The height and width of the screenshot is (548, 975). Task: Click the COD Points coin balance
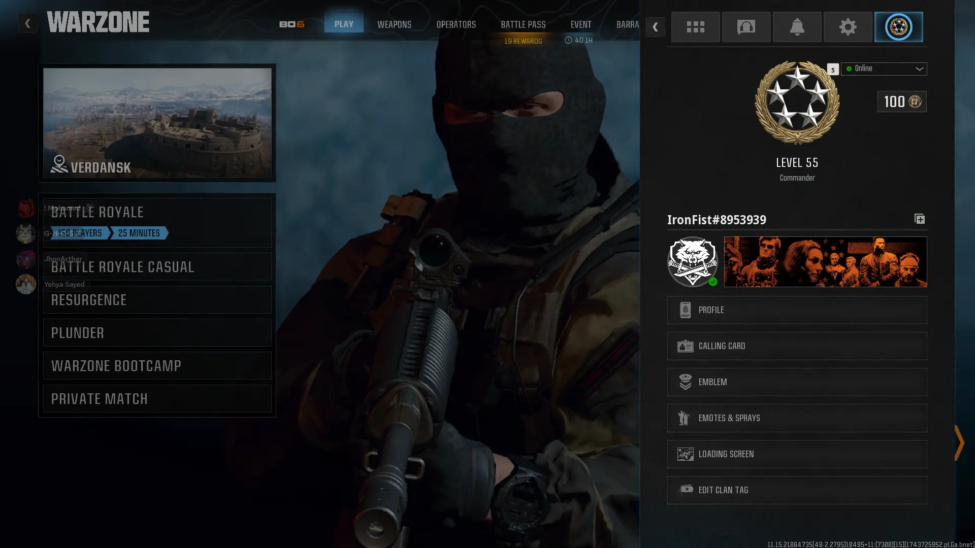(x=902, y=101)
